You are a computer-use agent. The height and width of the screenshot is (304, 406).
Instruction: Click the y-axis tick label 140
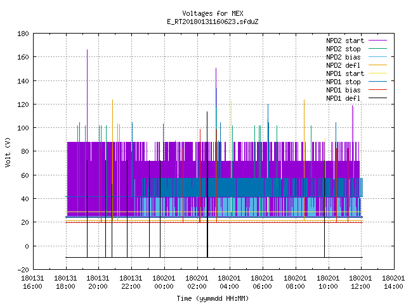tap(23, 81)
